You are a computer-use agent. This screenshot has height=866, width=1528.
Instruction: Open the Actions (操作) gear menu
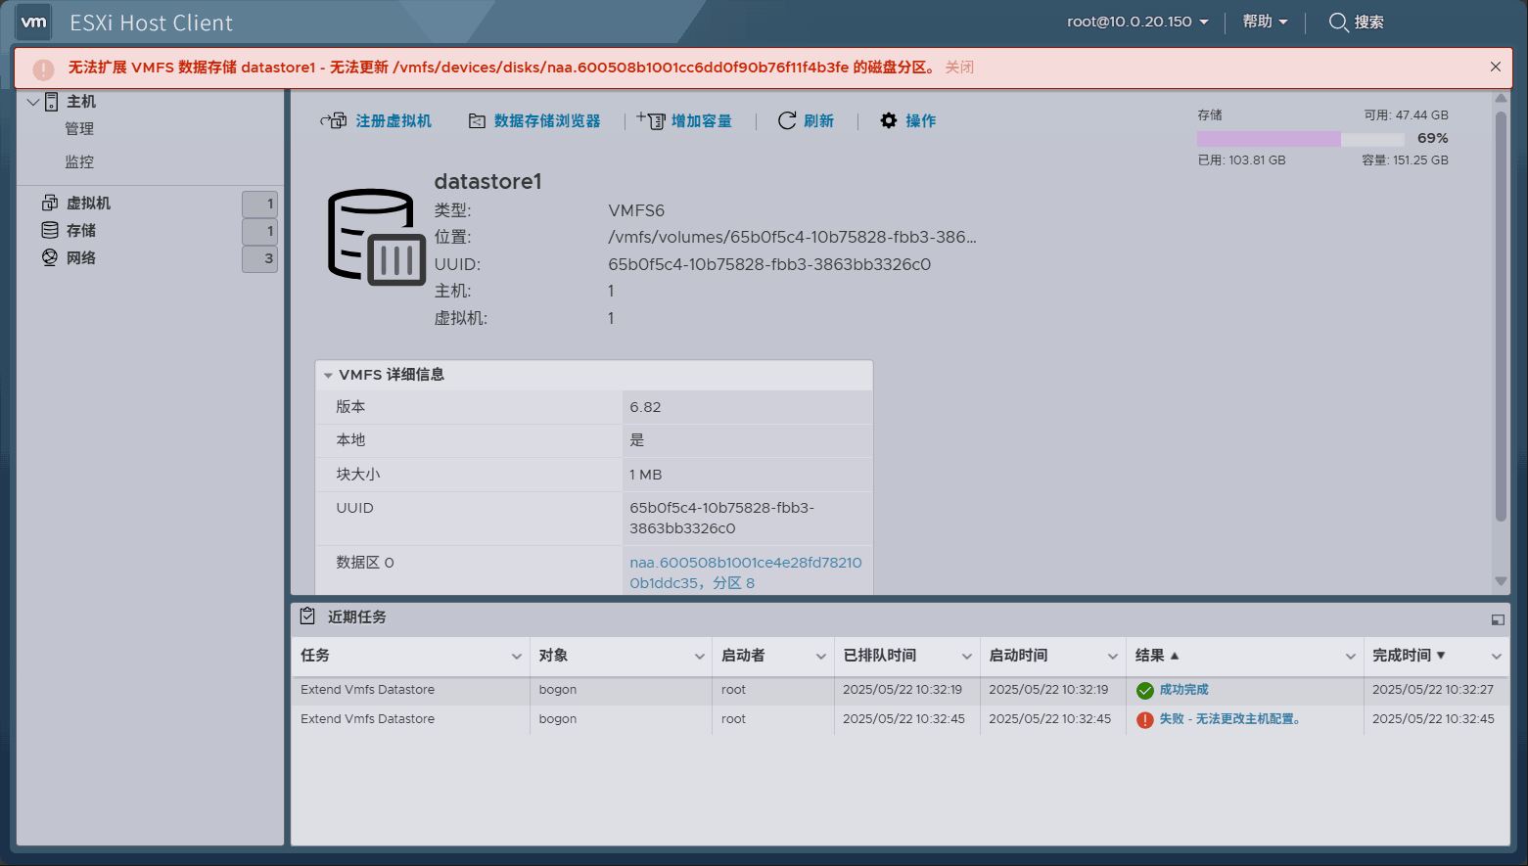click(x=907, y=120)
